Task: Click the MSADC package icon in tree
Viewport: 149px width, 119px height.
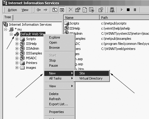Action: pos(22,58)
